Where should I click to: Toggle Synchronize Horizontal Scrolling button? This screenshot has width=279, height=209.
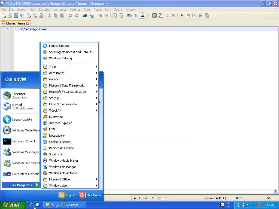coord(121,16)
